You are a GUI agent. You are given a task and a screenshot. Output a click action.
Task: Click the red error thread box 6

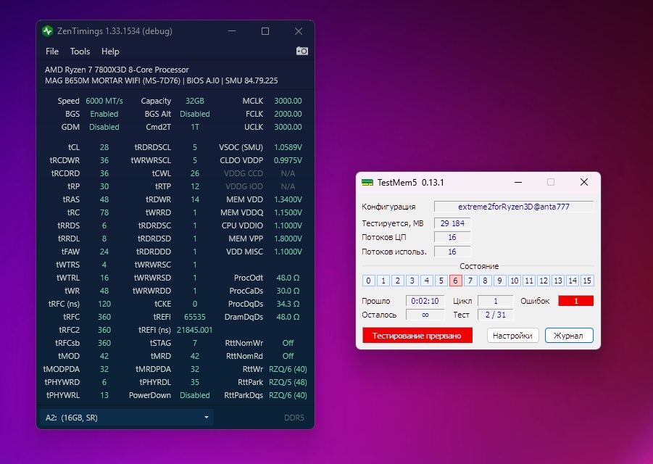pos(456,281)
